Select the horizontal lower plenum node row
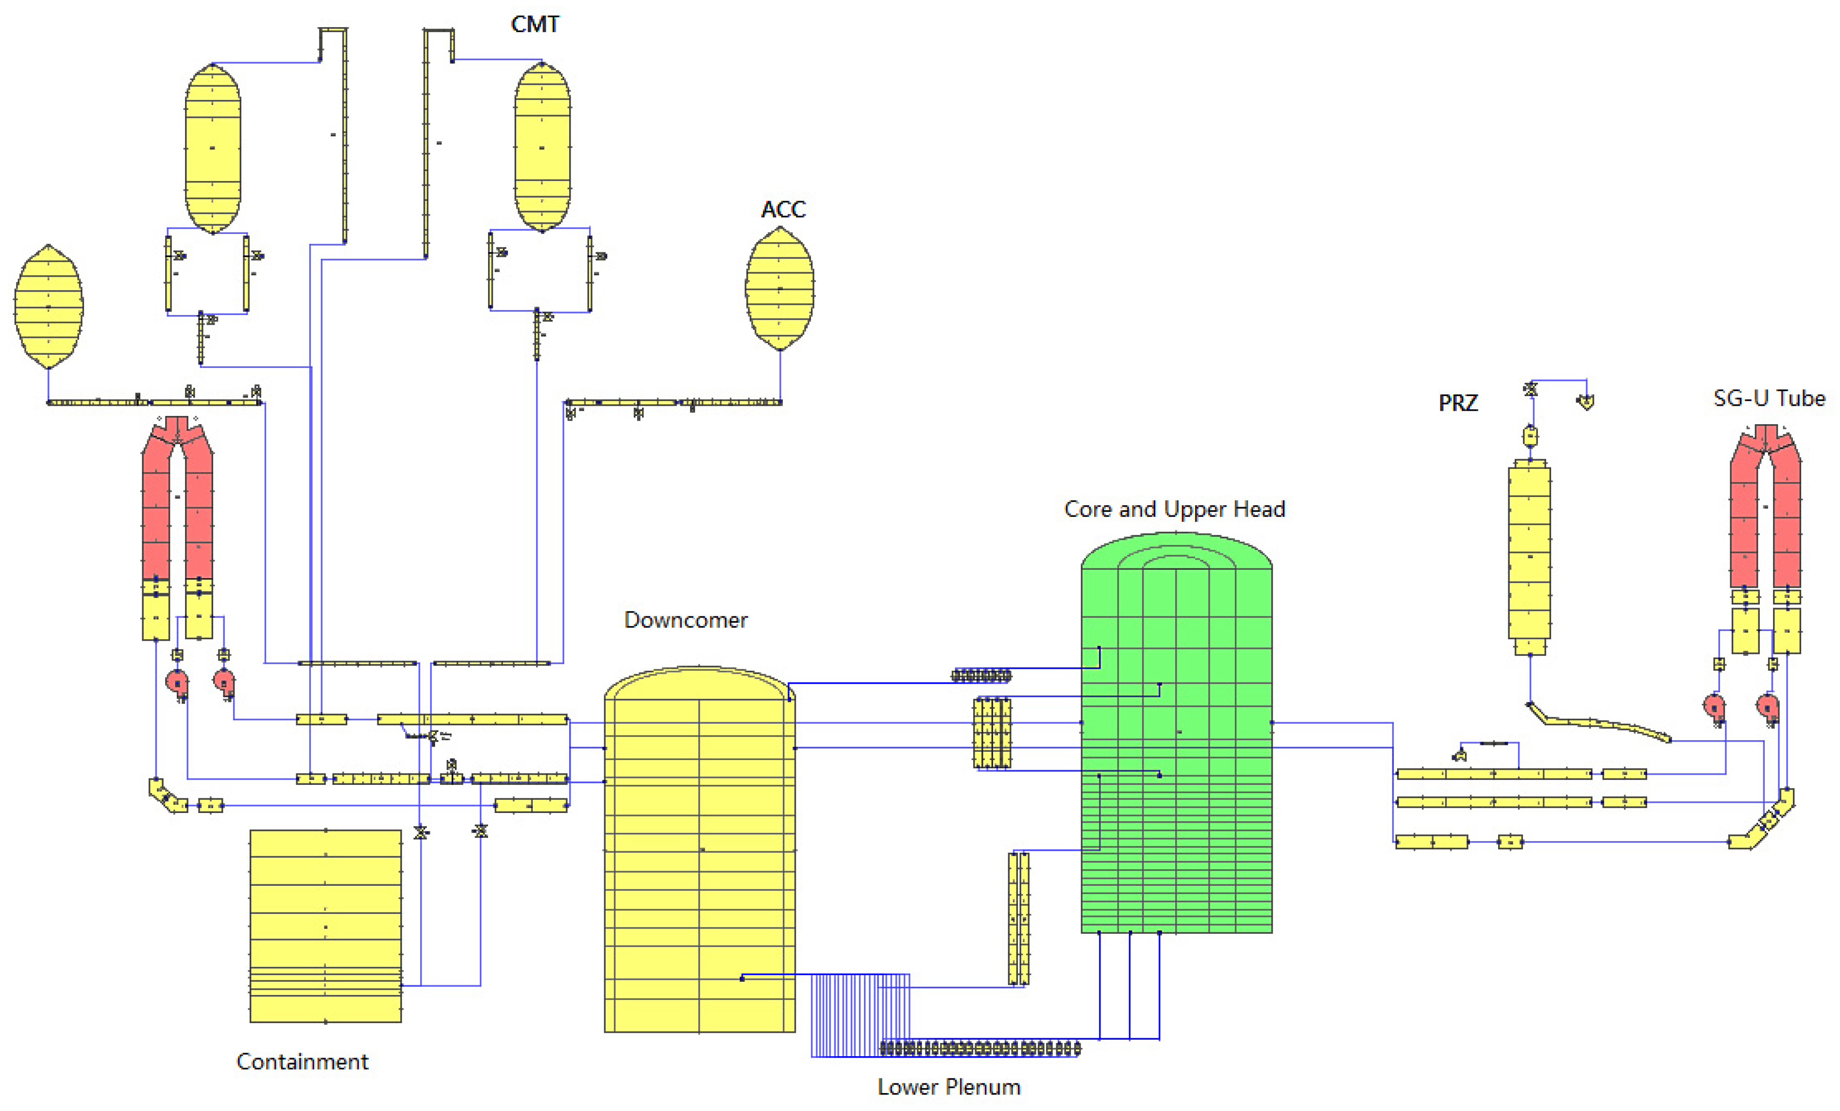 pyautogui.click(x=980, y=1048)
